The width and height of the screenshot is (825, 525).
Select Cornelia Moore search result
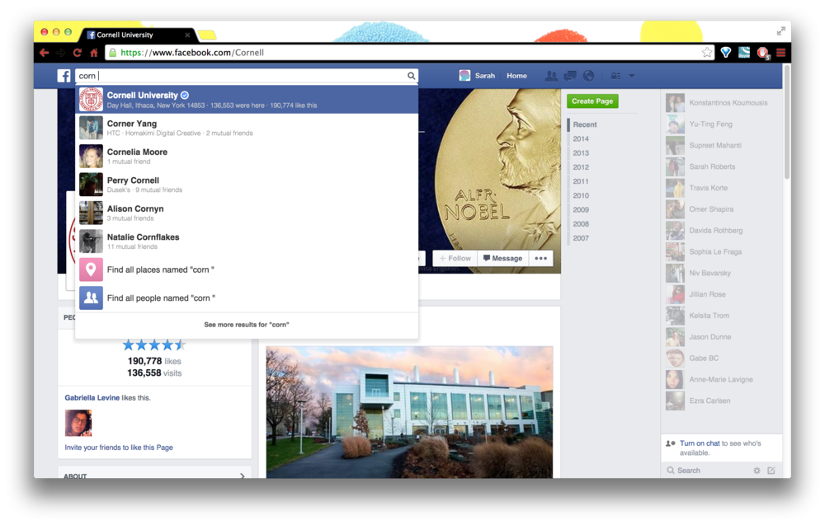(247, 156)
